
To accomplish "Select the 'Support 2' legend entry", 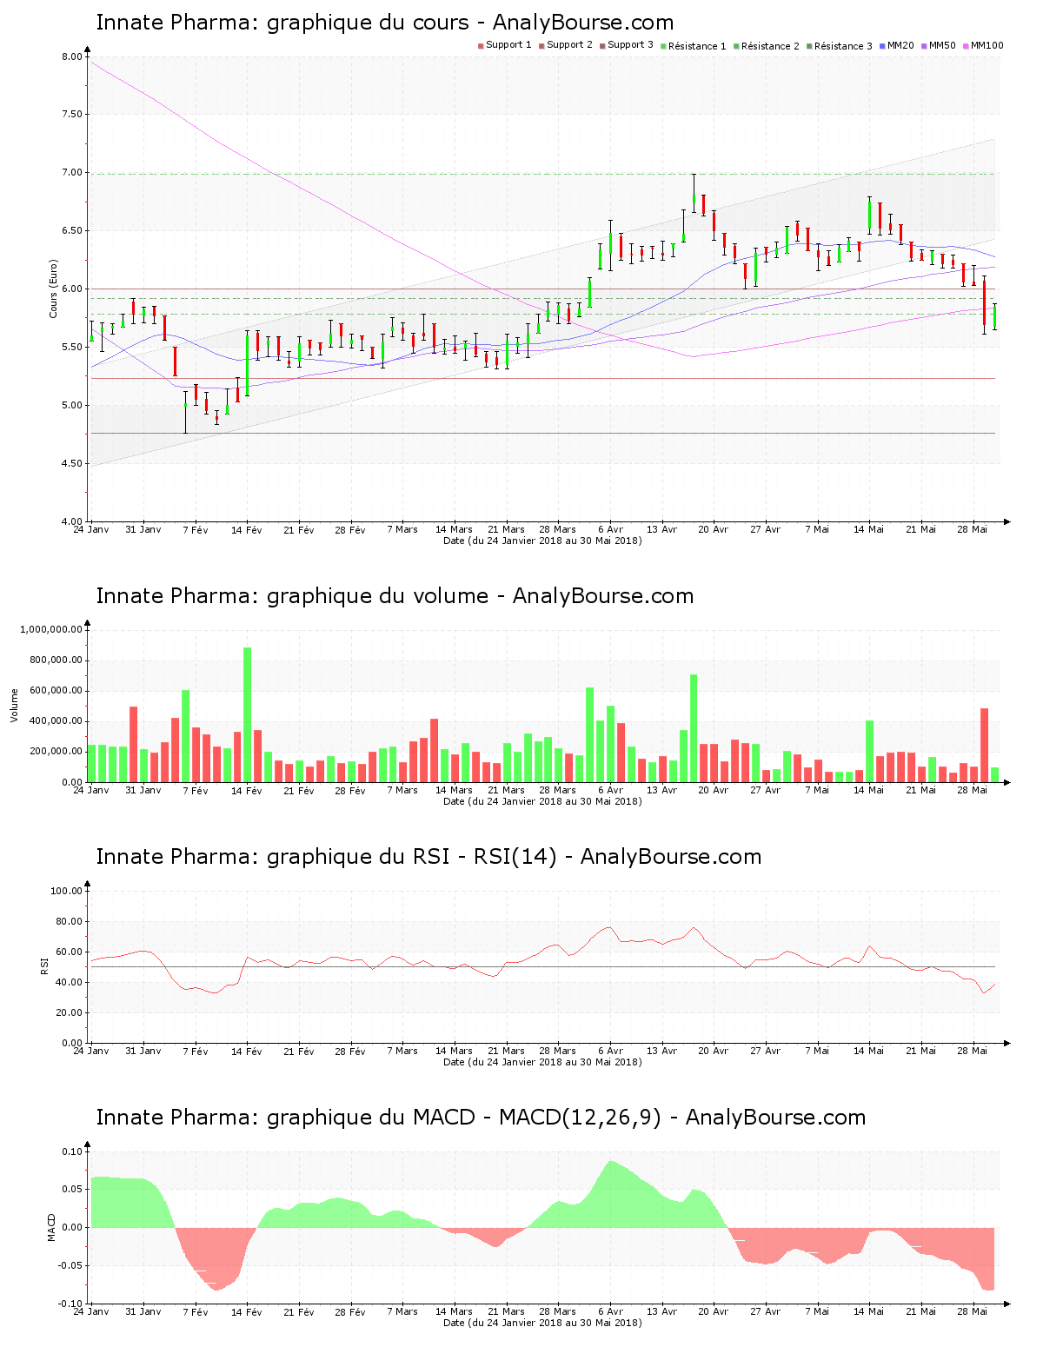I will [565, 45].
